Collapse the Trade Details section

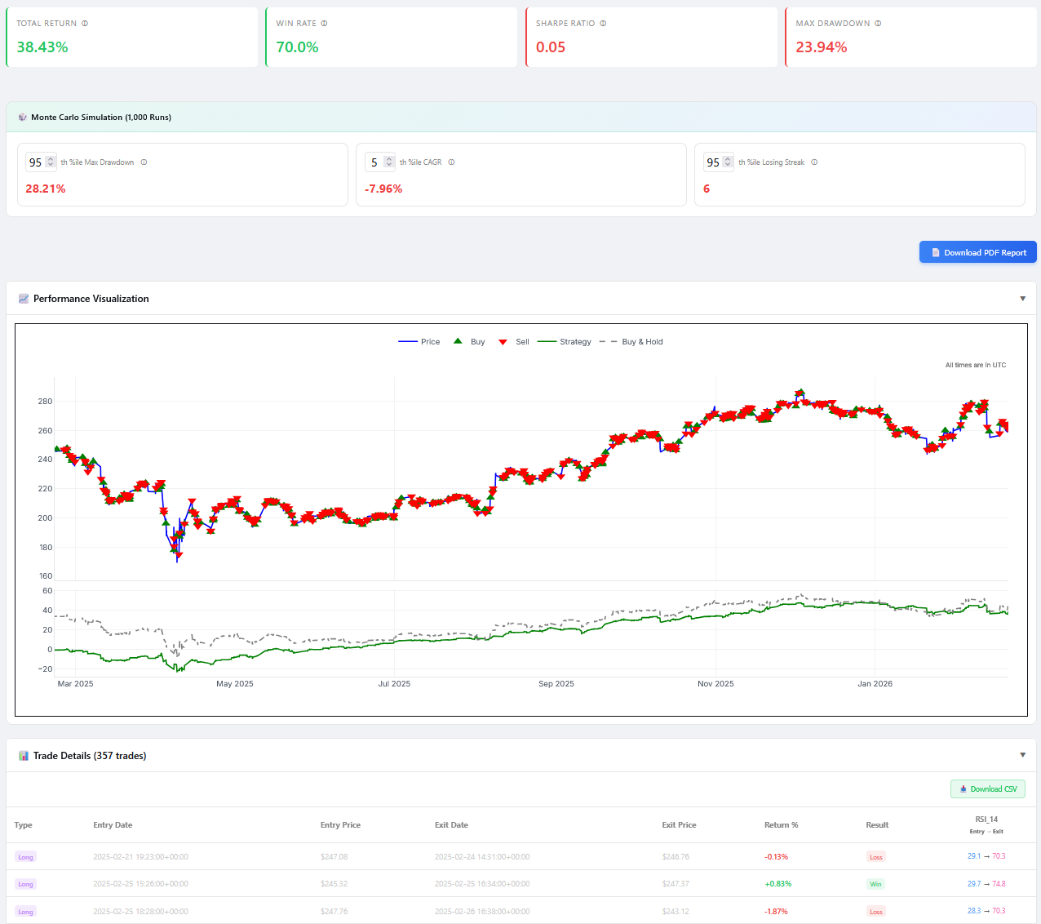click(x=1022, y=755)
